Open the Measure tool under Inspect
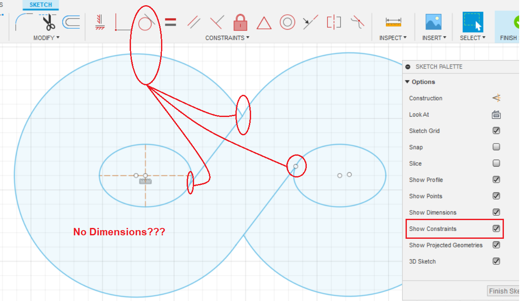The height and width of the screenshot is (301, 520). (393, 22)
